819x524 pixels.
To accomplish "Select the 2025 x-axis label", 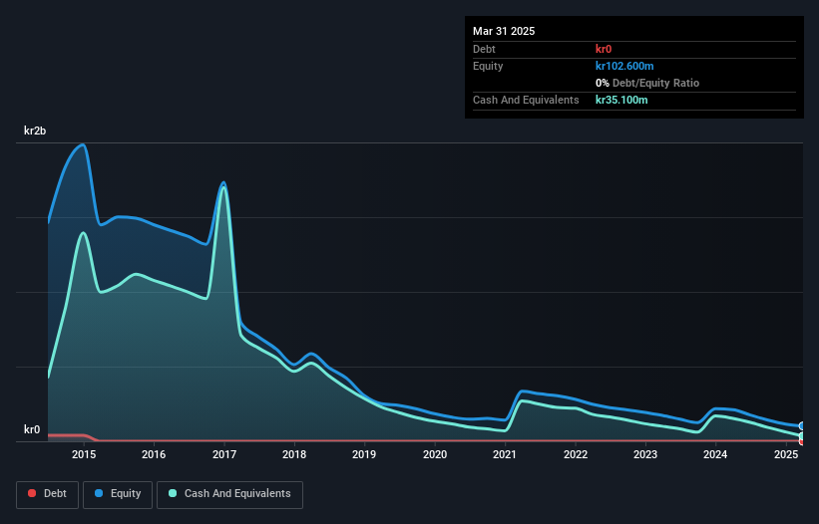I will click(x=785, y=454).
